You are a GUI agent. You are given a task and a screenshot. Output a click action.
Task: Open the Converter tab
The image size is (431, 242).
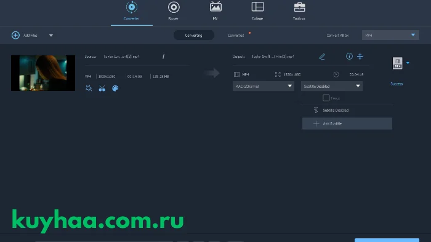131,11
